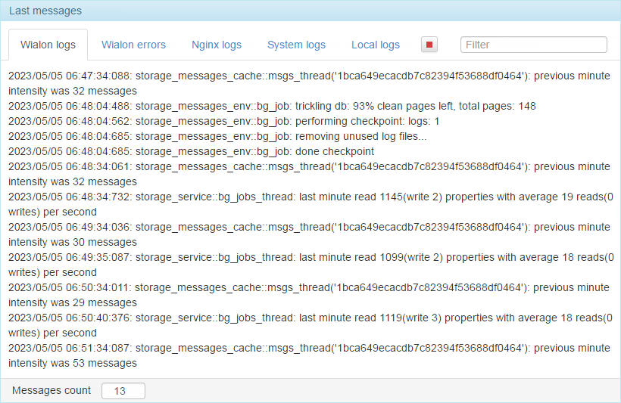Image resolution: width=621 pixels, height=403 pixels.
Task: Select the 06:50:40:376 bg_jobs_thread log entry
Action: coord(311,325)
